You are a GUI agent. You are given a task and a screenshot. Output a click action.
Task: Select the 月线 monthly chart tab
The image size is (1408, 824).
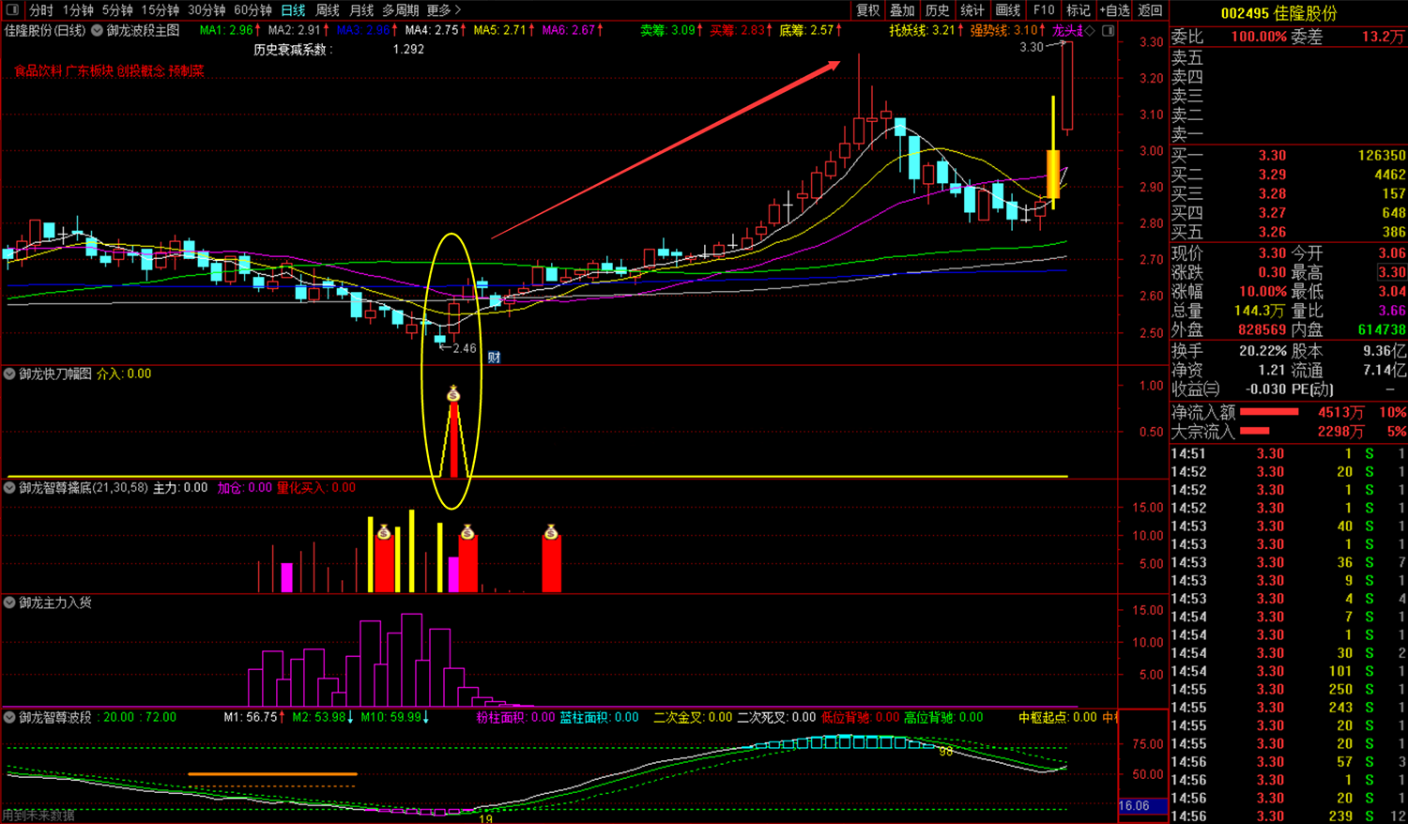coord(361,10)
